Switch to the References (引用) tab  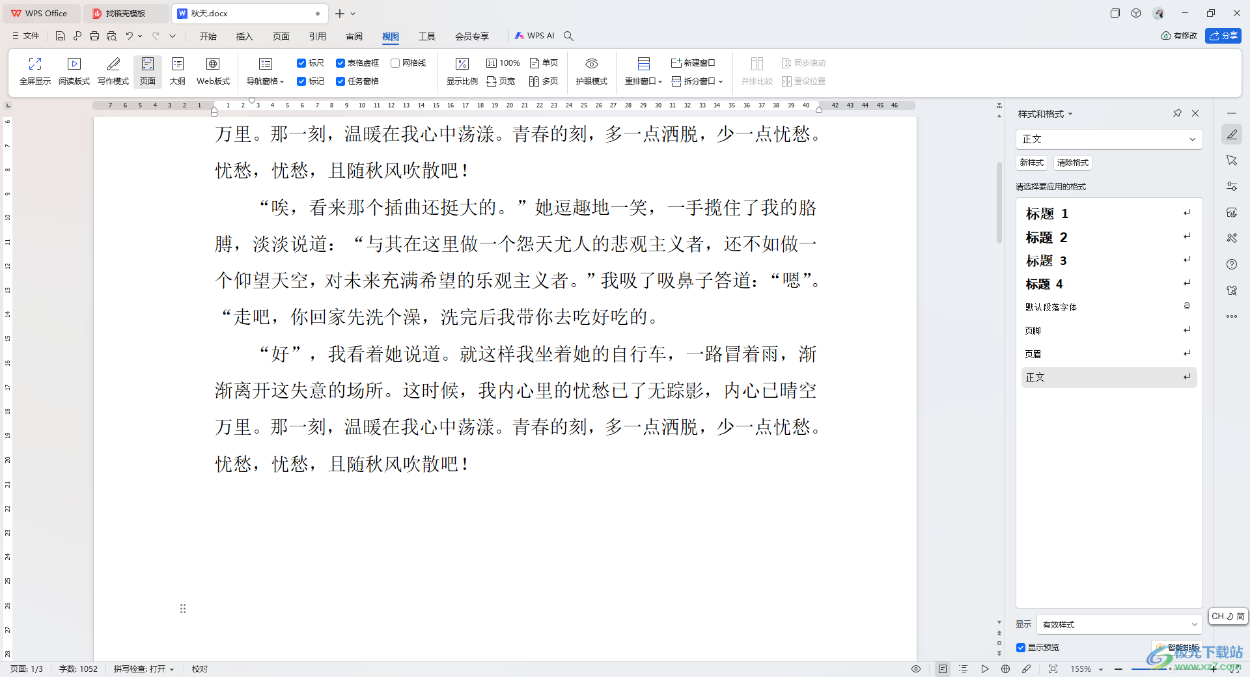tap(318, 36)
